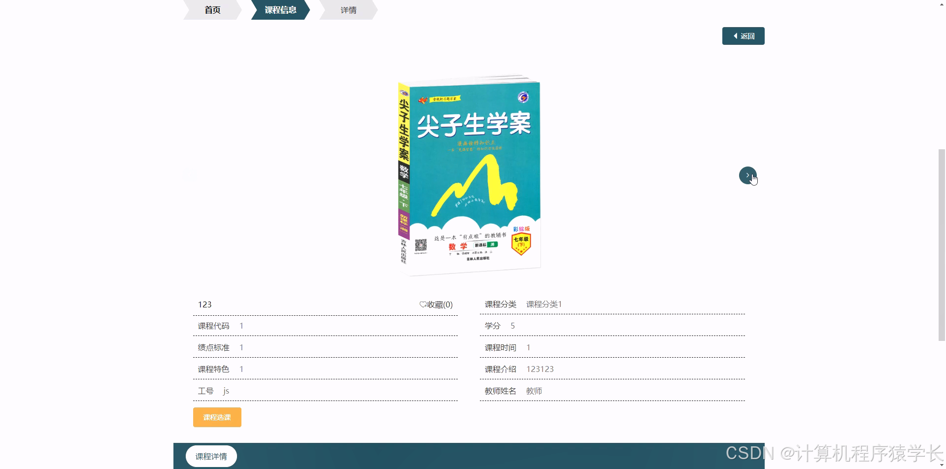Click the 返回 back button
The width and height of the screenshot is (946, 469).
(x=743, y=36)
